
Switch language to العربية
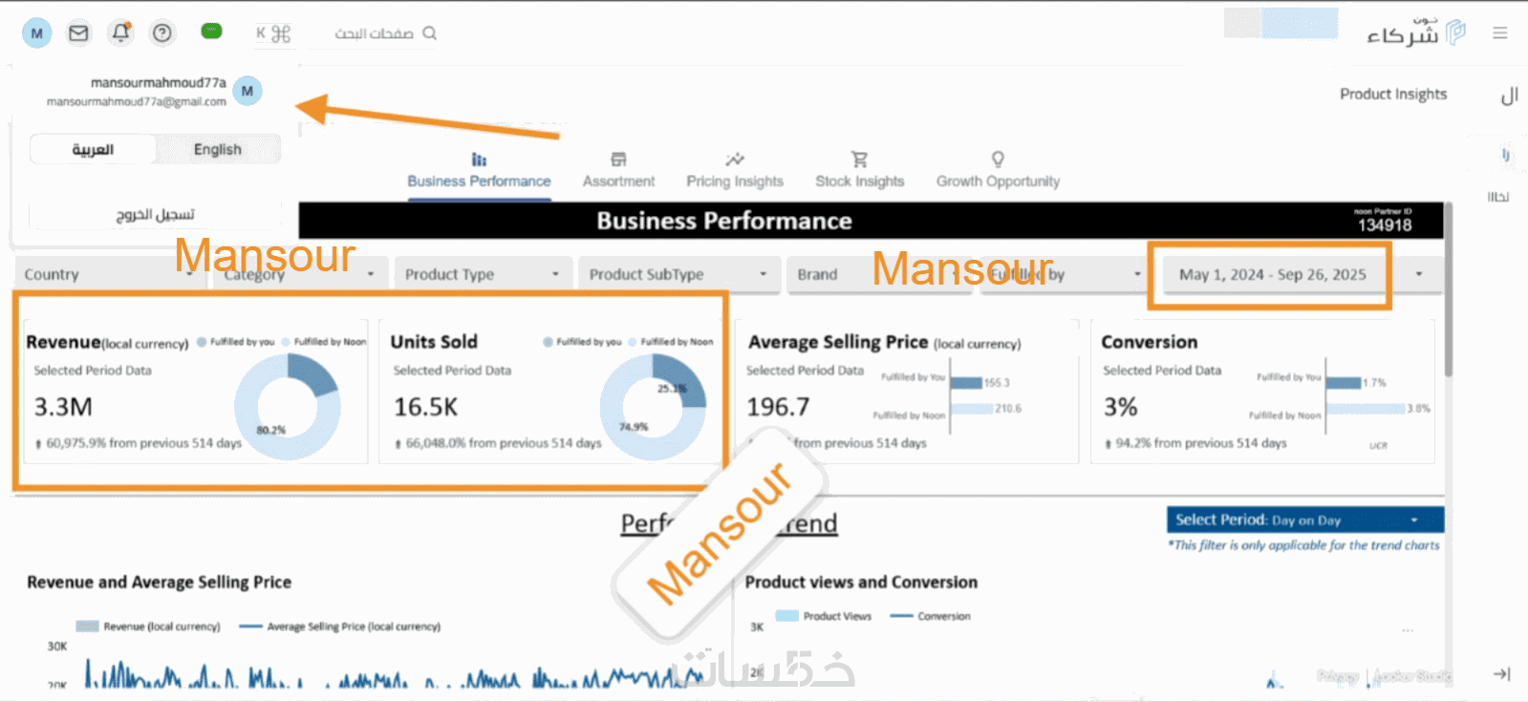(x=93, y=150)
